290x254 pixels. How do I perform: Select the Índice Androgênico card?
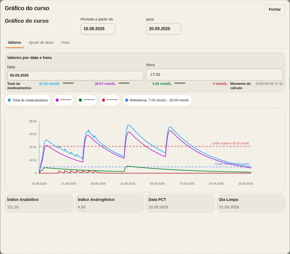(x=110, y=203)
